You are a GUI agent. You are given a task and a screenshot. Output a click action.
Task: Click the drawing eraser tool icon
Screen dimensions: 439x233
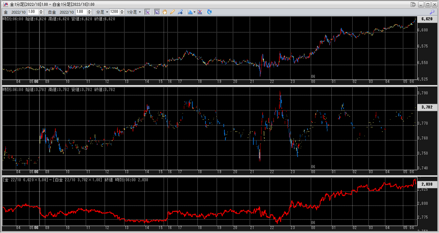point(180,12)
